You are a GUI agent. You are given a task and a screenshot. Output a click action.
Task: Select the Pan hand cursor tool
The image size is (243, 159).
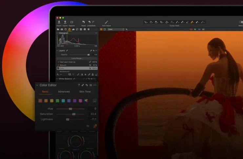[151, 22]
